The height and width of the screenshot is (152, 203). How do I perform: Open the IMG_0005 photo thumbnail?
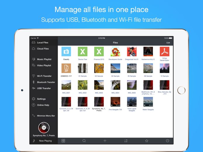pos(132,85)
